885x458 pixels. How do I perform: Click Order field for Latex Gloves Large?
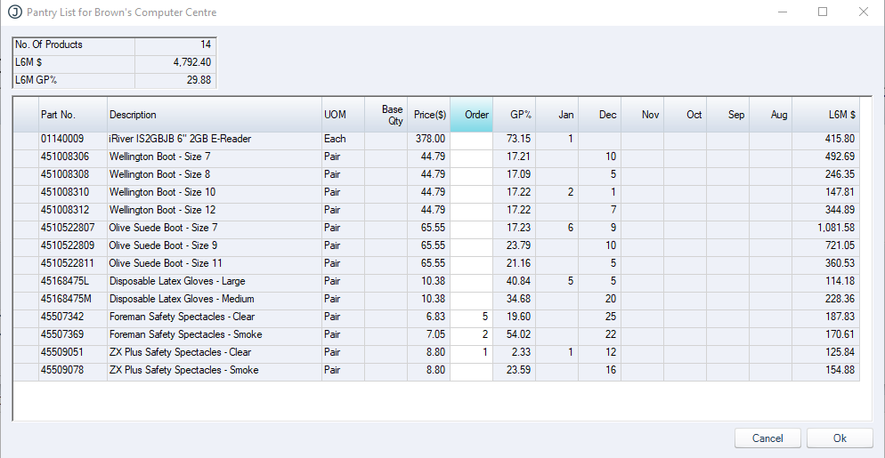[x=472, y=281]
